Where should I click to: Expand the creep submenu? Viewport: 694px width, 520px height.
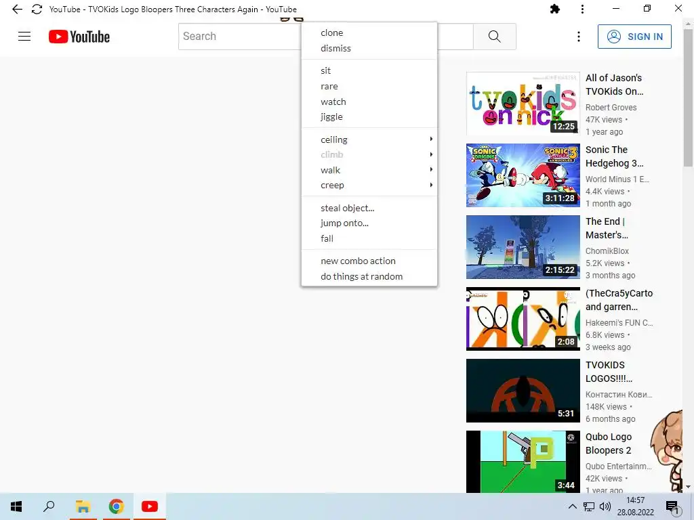click(x=369, y=186)
